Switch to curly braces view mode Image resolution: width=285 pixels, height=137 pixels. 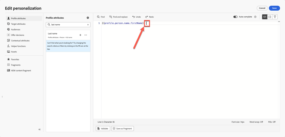tap(270, 17)
